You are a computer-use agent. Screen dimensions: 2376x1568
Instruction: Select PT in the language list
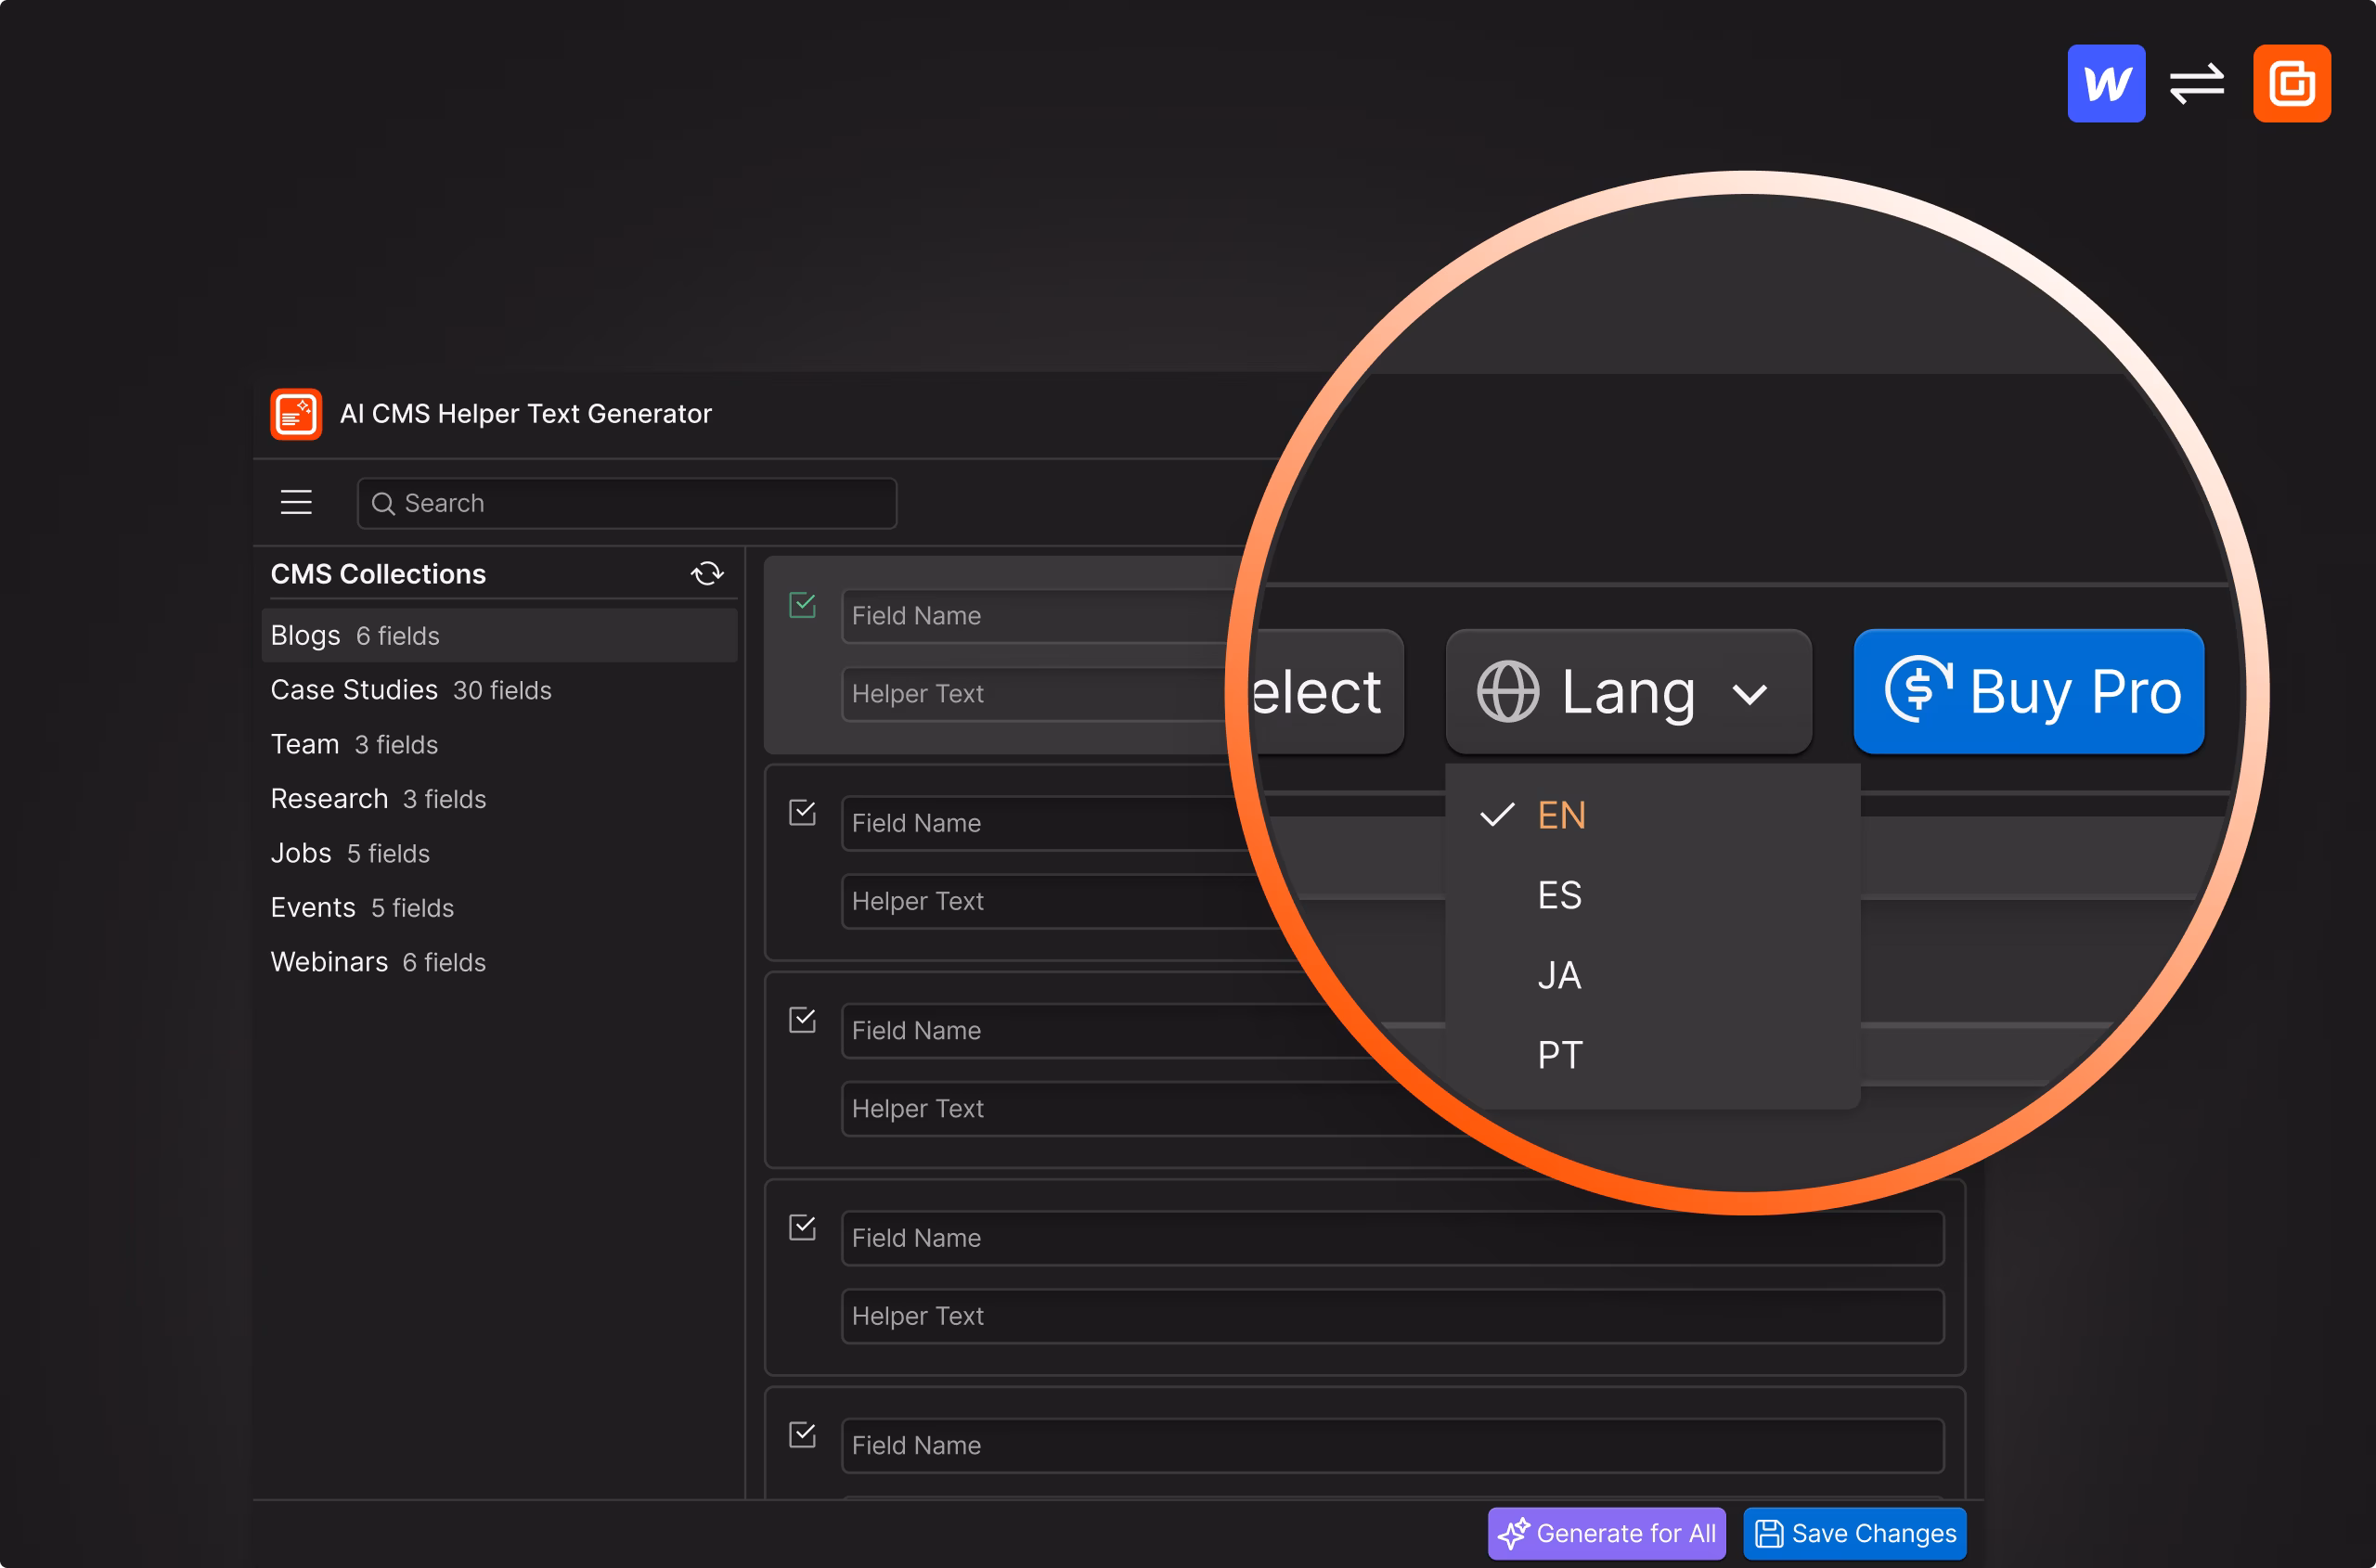pos(1559,1055)
